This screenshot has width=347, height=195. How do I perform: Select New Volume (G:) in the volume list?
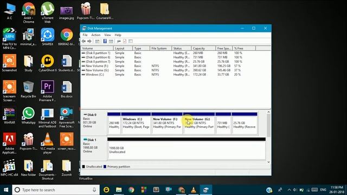[176, 70]
